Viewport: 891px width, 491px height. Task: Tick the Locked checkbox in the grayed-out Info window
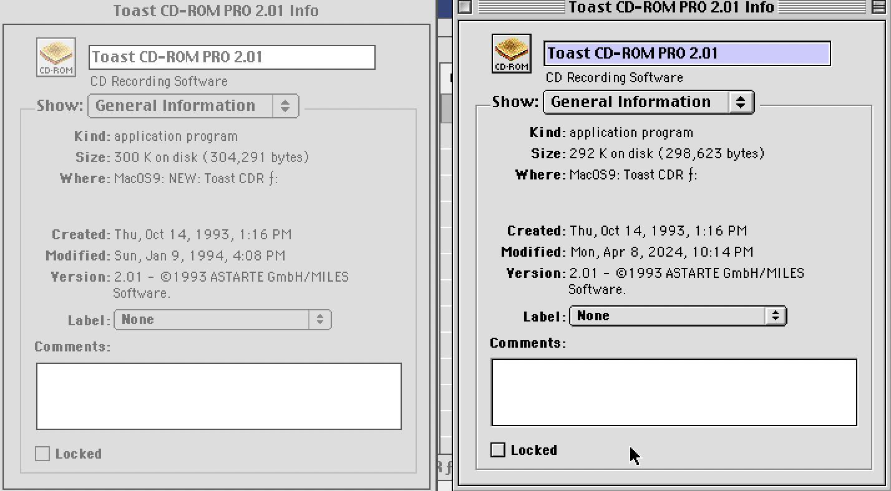coord(42,454)
